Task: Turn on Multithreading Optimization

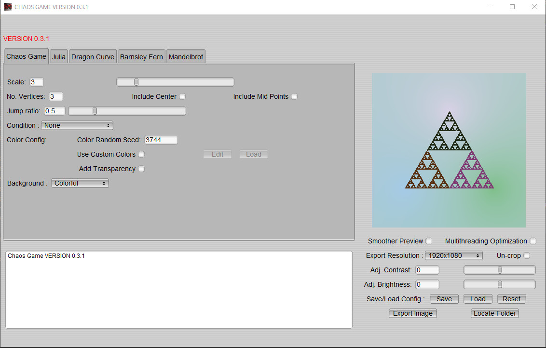Action: coord(532,241)
